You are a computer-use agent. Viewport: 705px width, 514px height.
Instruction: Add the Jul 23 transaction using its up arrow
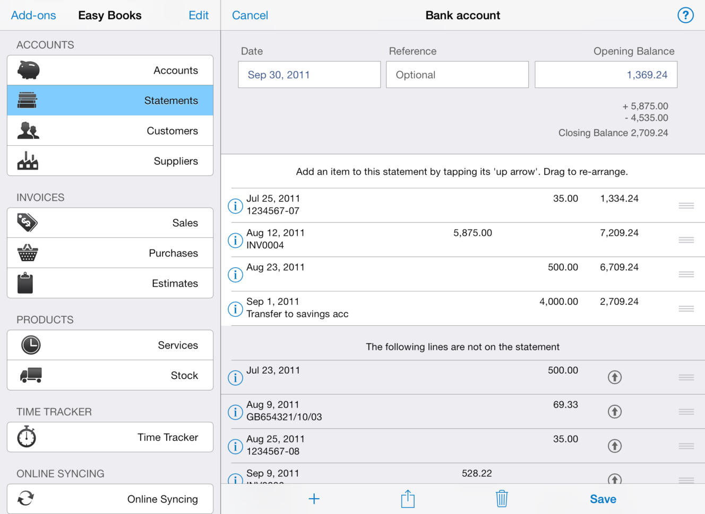point(614,377)
